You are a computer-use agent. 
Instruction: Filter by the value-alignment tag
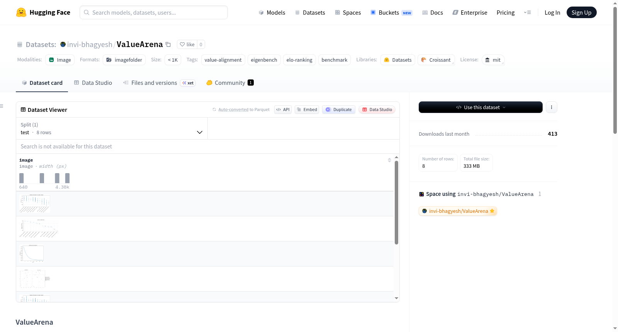pos(223,60)
